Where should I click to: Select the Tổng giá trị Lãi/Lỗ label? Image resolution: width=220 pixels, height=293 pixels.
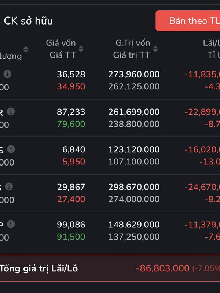(39, 268)
